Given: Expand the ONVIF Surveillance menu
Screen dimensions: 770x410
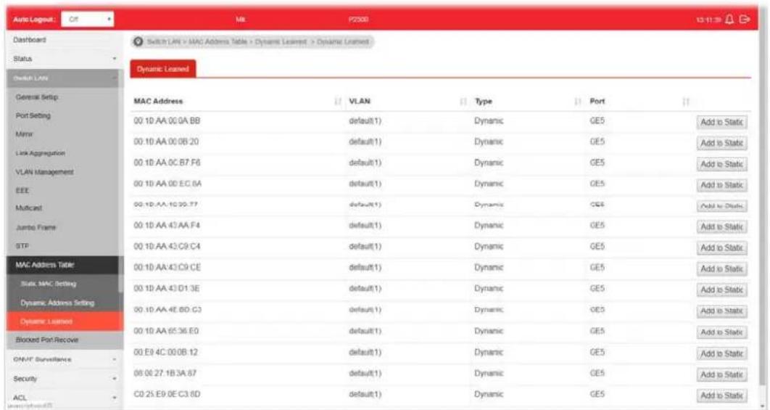Looking at the screenshot, I should [x=65, y=359].
